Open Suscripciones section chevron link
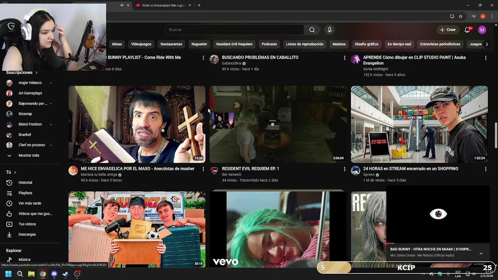The image size is (498, 280). click(22, 73)
